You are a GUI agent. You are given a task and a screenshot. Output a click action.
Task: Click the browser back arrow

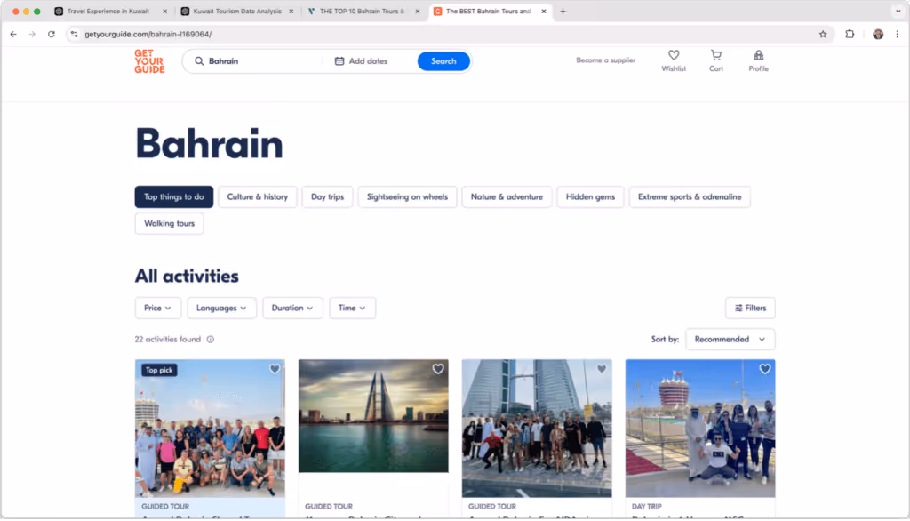pyautogui.click(x=13, y=35)
